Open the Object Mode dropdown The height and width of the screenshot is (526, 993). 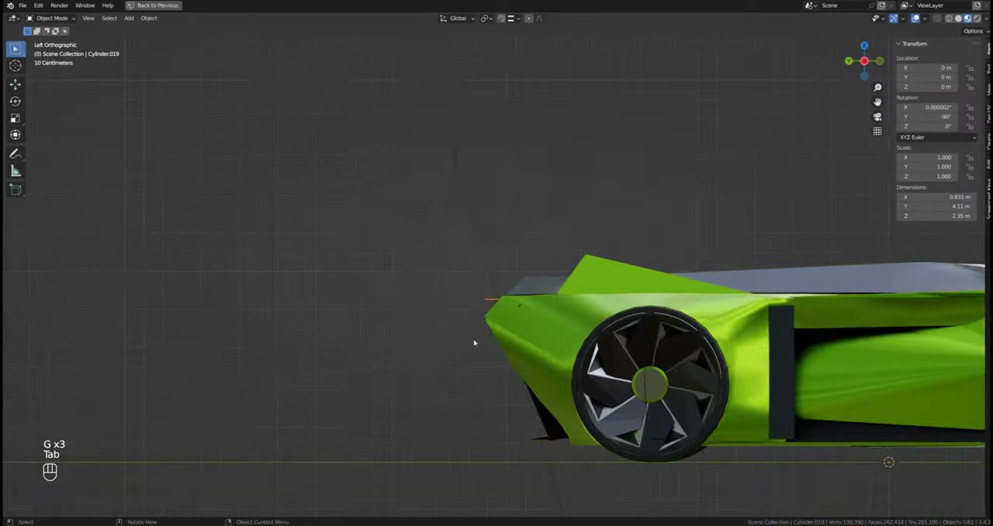[51, 19]
